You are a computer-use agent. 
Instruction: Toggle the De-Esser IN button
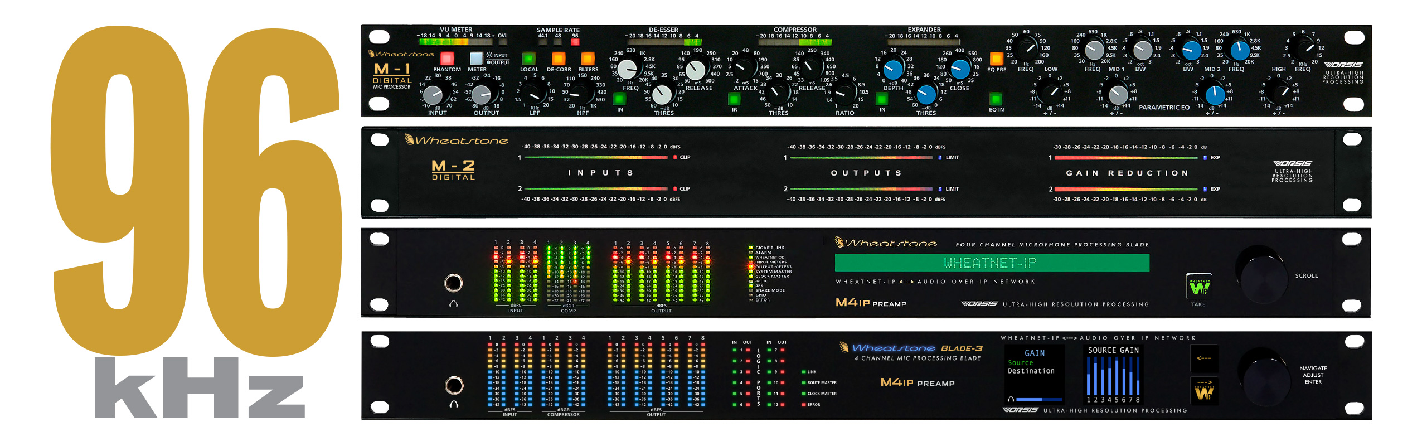pyautogui.click(x=619, y=99)
